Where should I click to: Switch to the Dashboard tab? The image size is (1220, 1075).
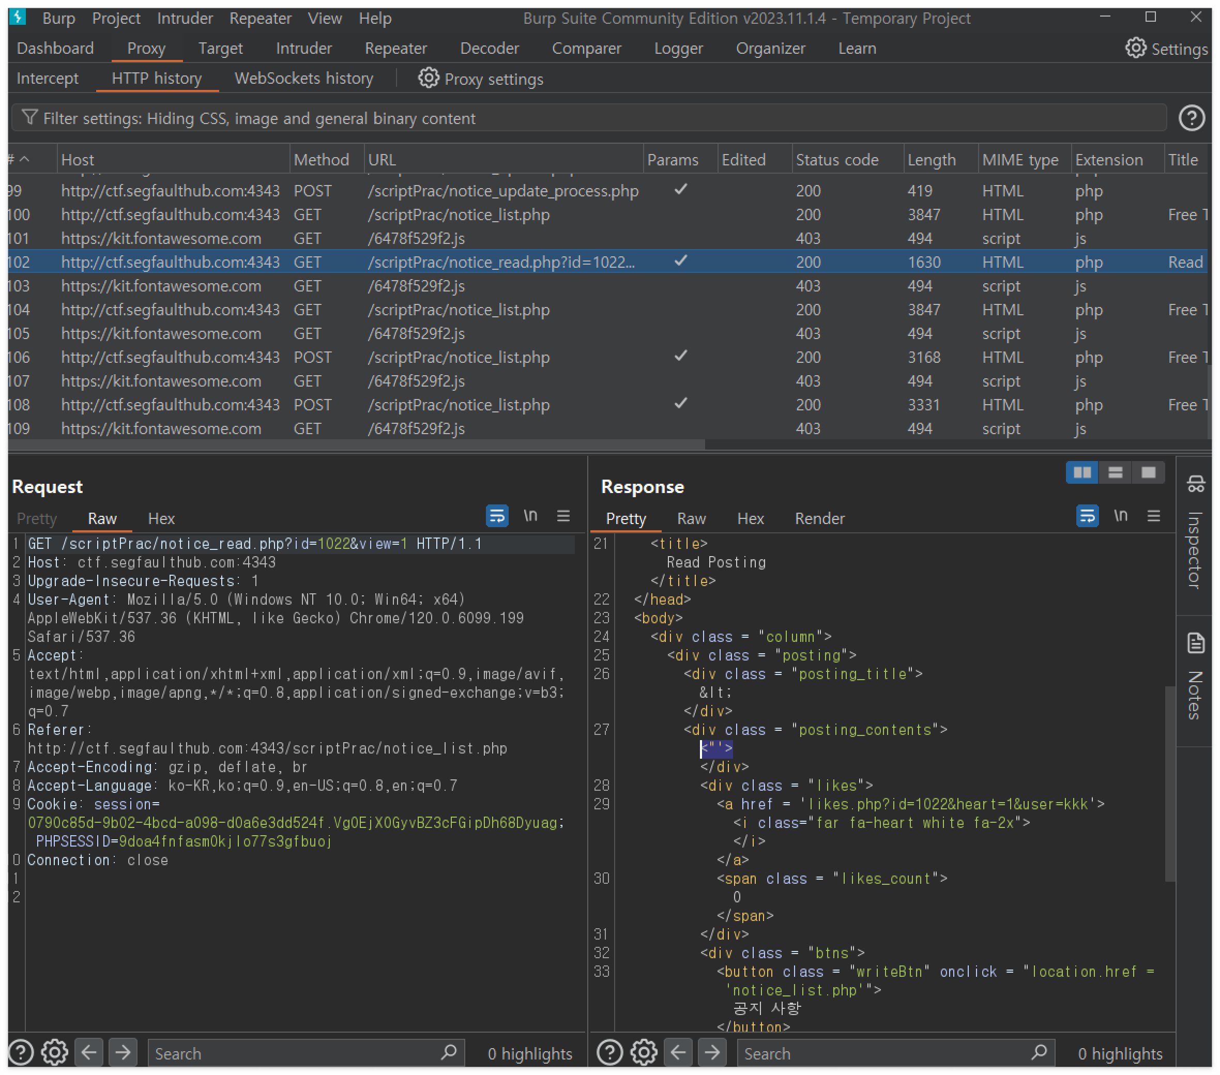pyautogui.click(x=55, y=49)
